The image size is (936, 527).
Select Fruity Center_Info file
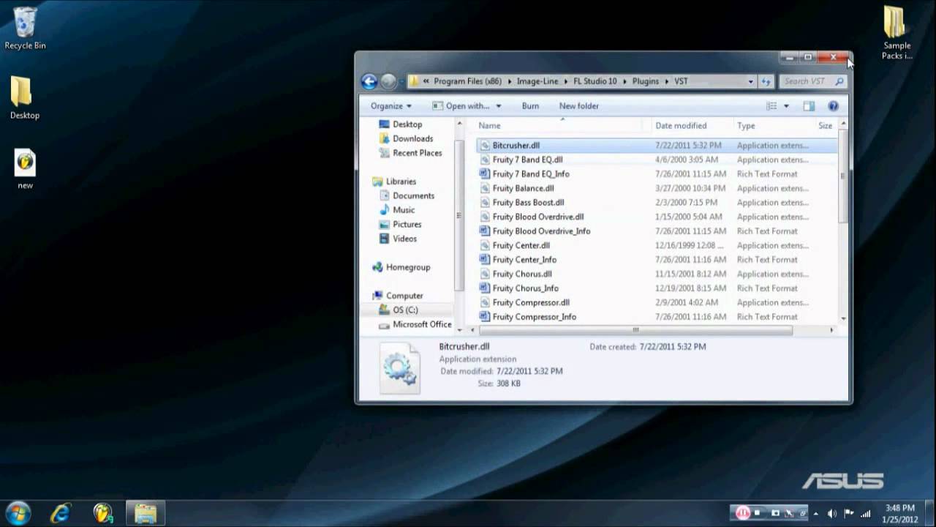pyautogui.click(x=656, y=260)
